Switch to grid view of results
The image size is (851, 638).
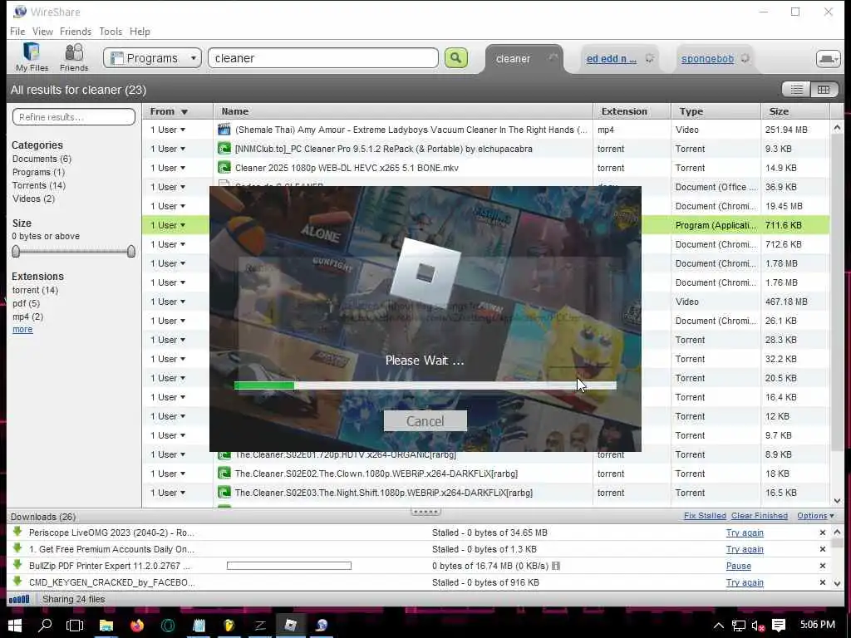824,90
